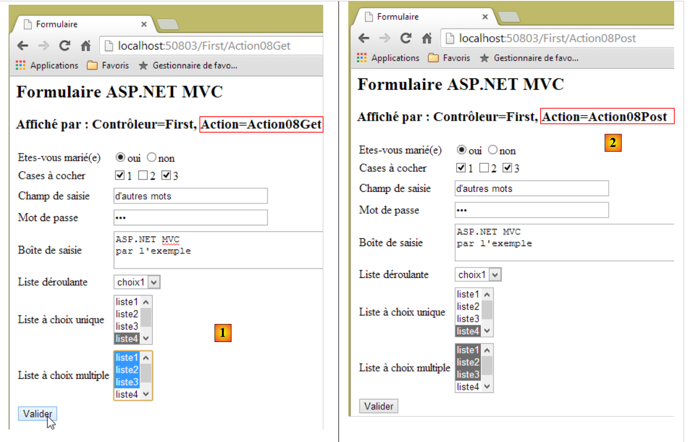Click the Mot de passe field in right form
Image resolution: width=691 pixels, height=442 pixels.
(x=532, y=210)
